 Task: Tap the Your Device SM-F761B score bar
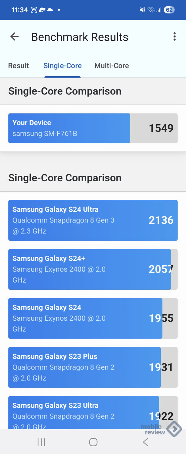click(93, 128)
